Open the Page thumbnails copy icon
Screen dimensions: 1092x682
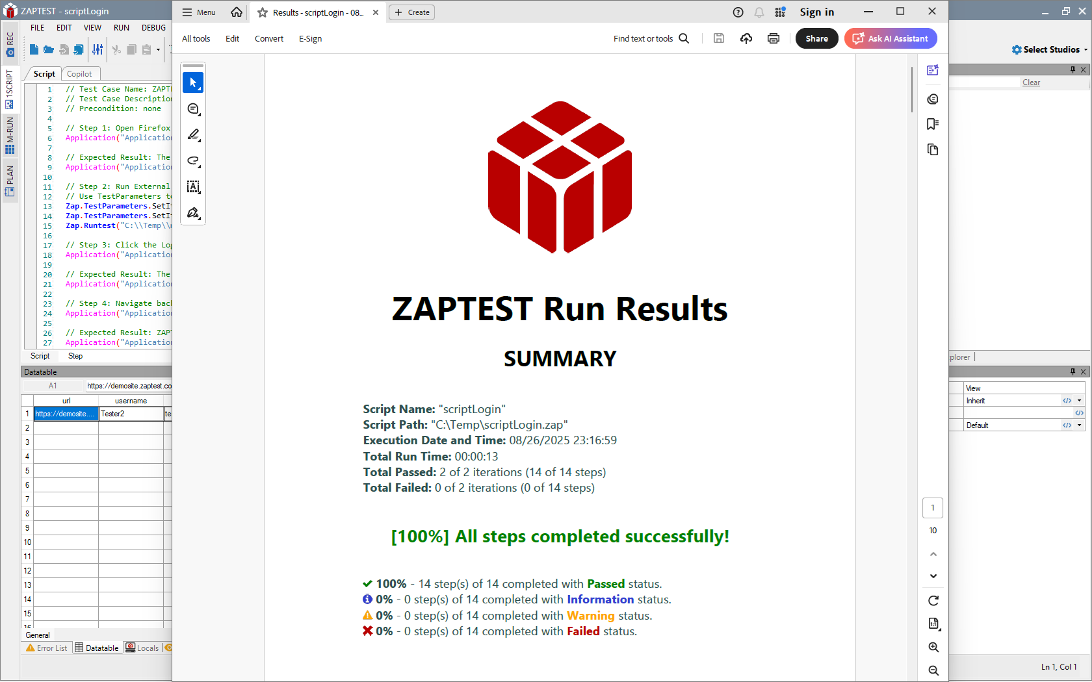pyautogui.click(x=933, y=150)
